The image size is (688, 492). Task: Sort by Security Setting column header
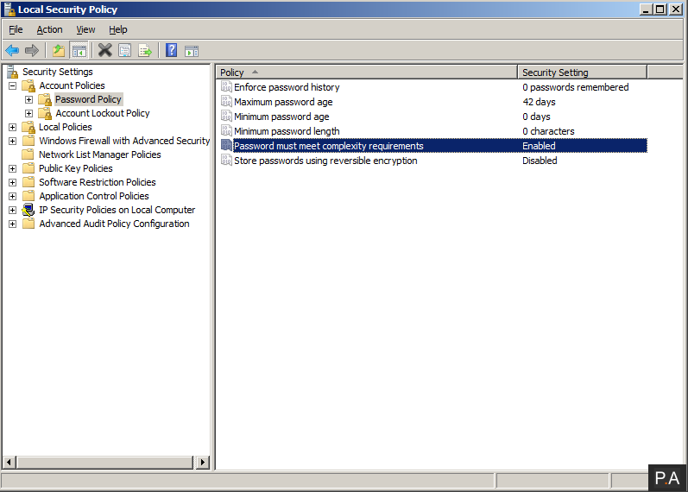pos(582,72)
